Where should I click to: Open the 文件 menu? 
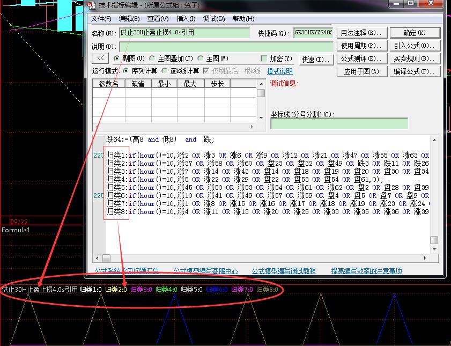click(101, 19)
